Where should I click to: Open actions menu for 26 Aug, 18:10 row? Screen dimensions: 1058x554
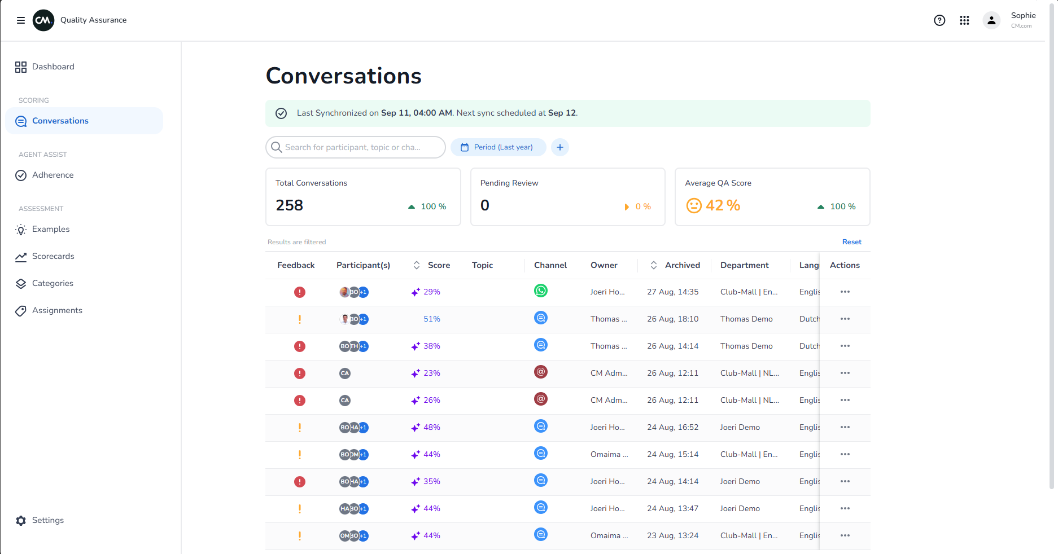click(845, 319)
